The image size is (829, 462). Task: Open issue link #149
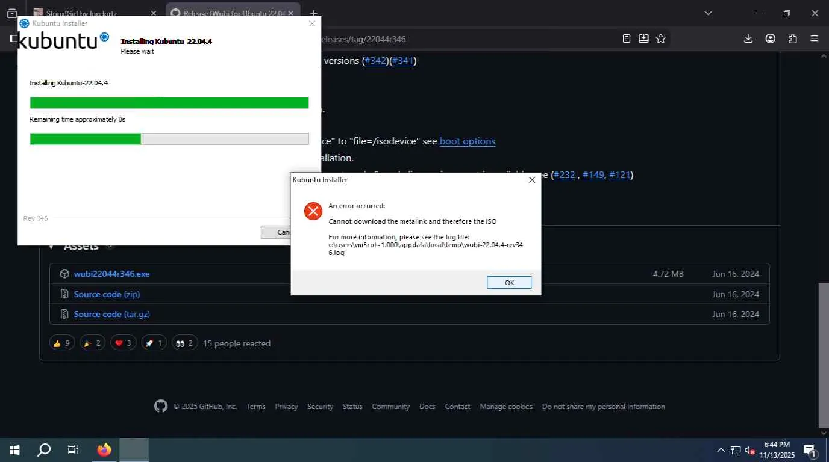pyautogui.click(x=593, y=175)
